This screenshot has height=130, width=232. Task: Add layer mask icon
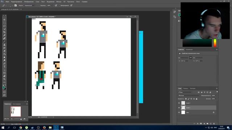[x=201, y=123]
